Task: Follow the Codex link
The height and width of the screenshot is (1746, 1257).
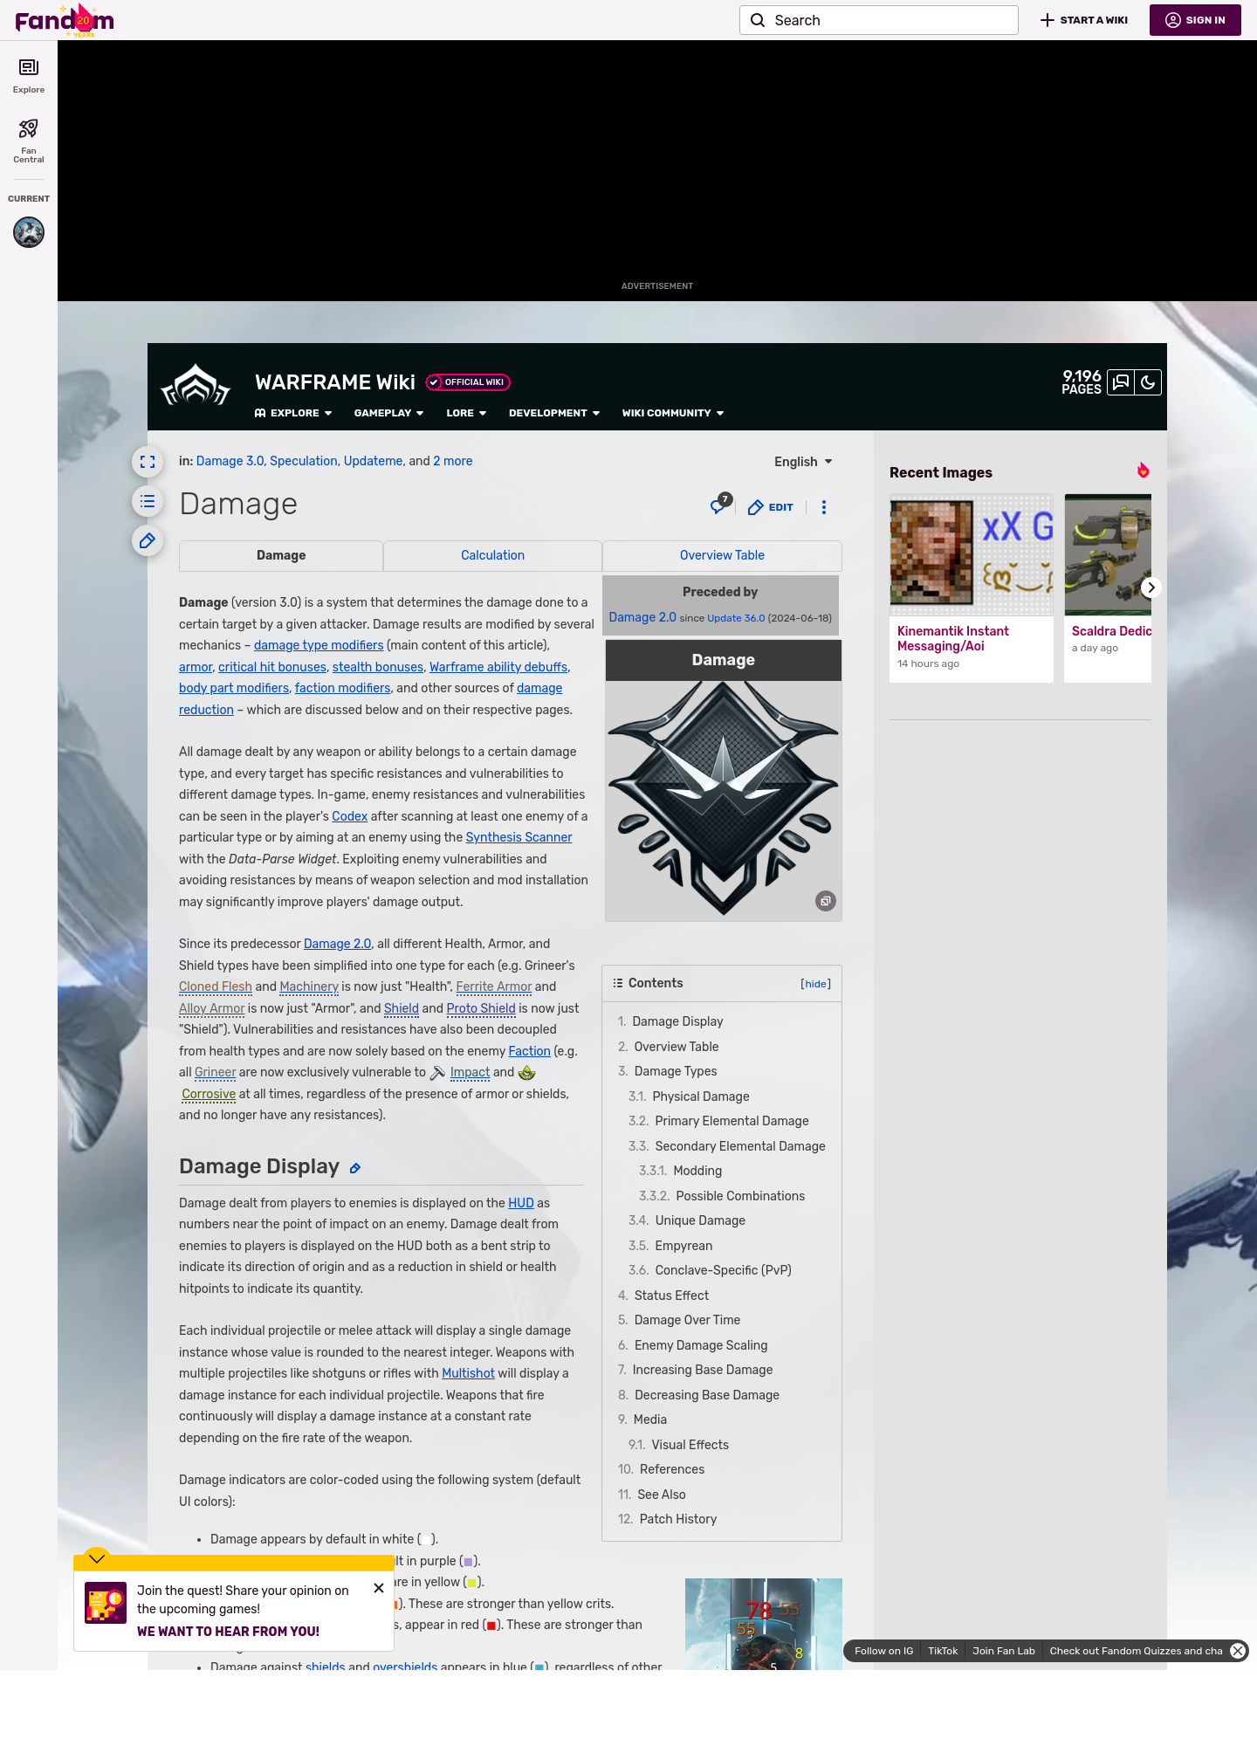Action: click(349, 816)
